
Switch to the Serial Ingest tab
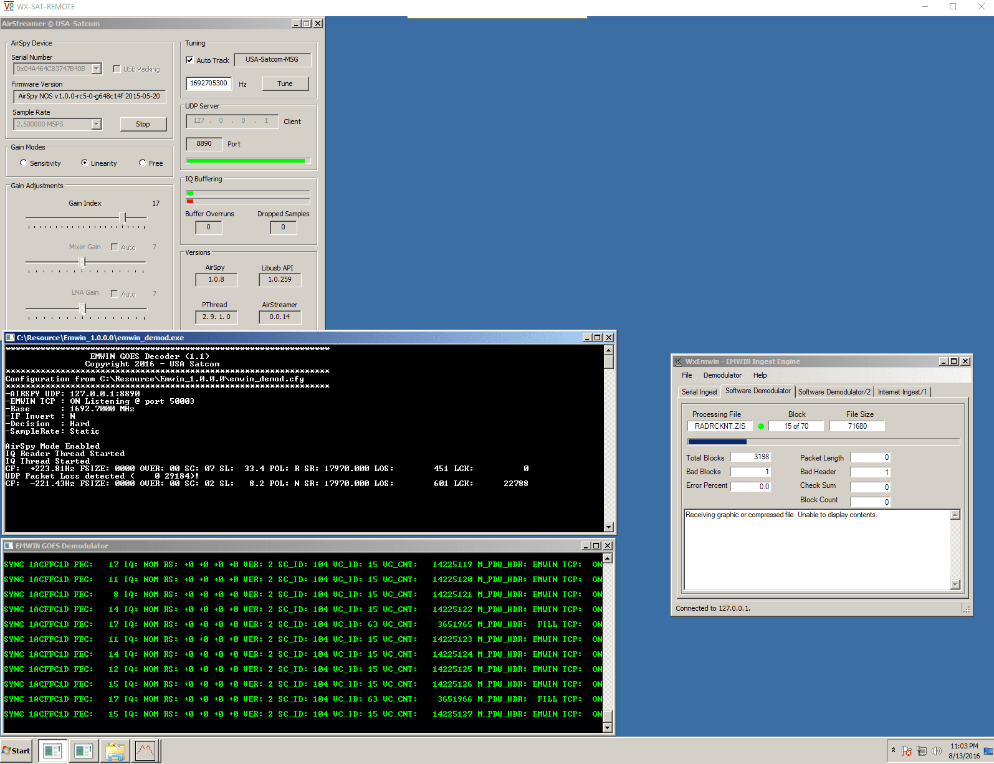(699, 392)
